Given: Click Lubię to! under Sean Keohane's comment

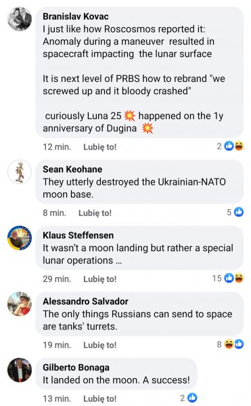Looking at the screenshot, I should (x=95, y=213).
